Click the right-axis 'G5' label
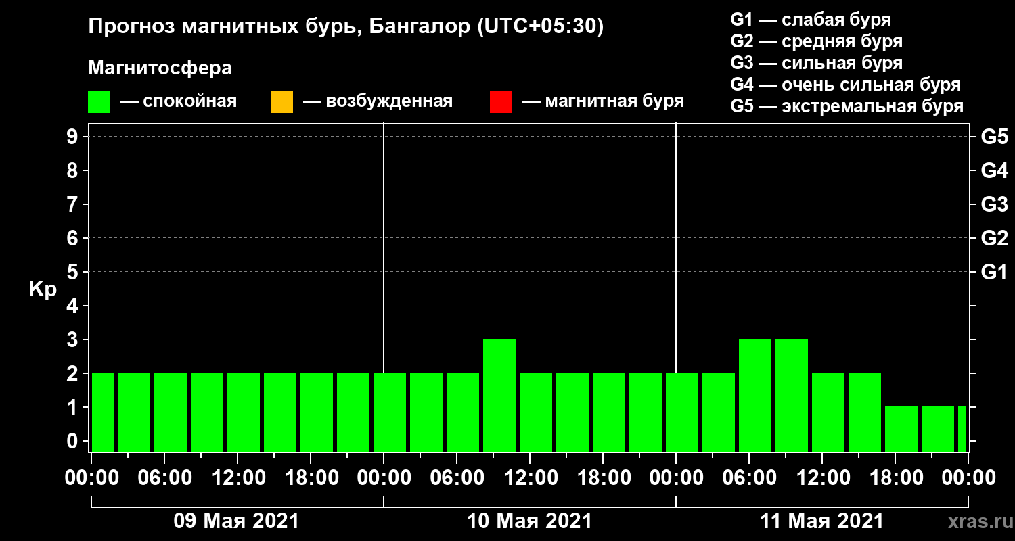This screenshot has width=1015, height=541. pyautogui.click(x=994, y=137)
